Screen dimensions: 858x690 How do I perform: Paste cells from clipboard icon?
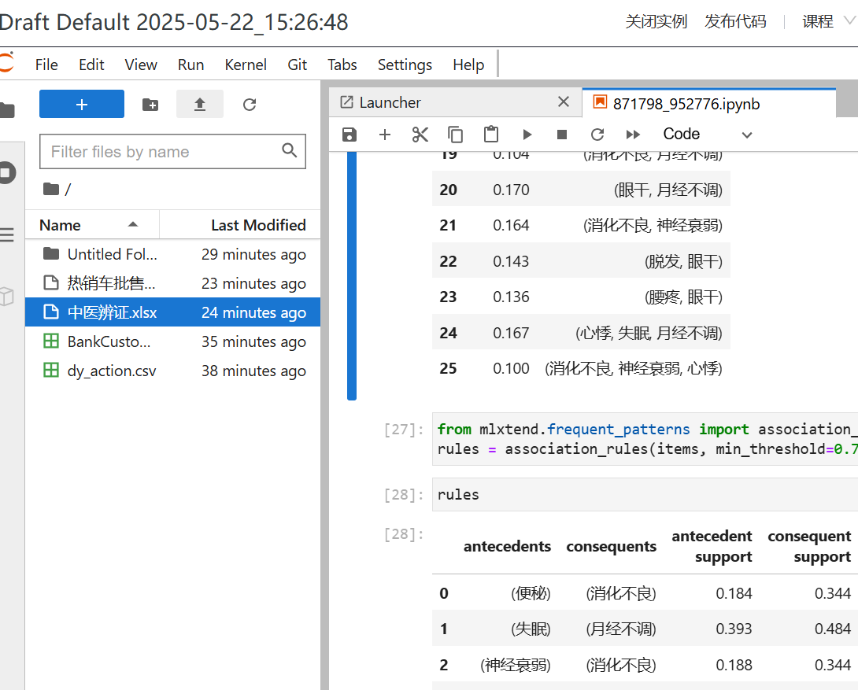491,135
